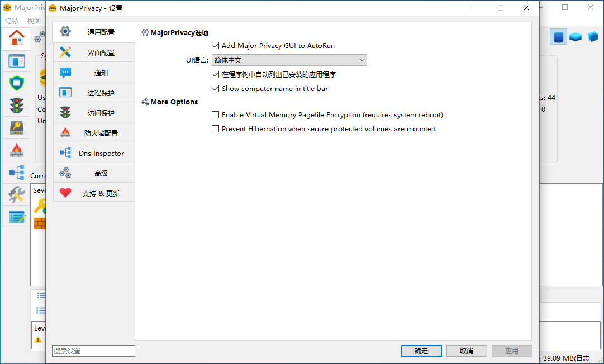Select the 防火墙配置 settings tab
604x364 pixels.
tap(94, 133)
